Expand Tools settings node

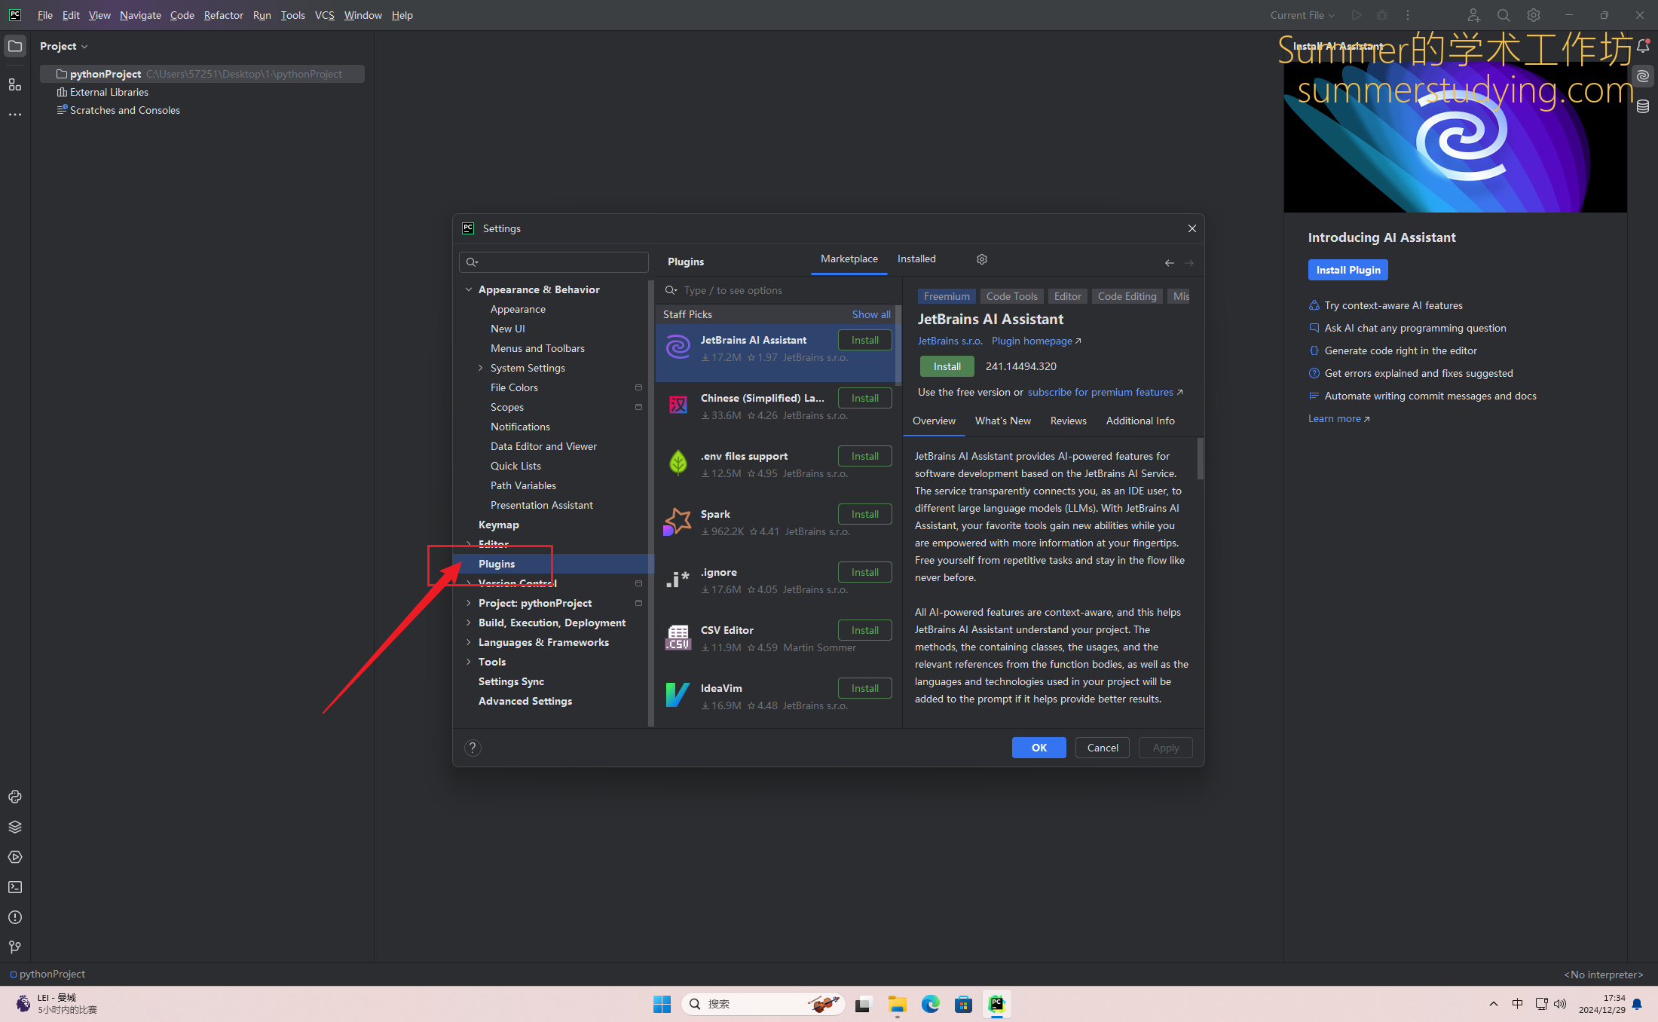[469, 662]
